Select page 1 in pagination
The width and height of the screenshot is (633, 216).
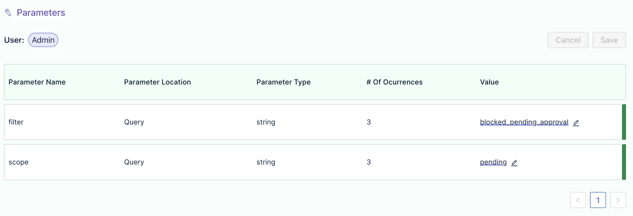pos(598,200)
